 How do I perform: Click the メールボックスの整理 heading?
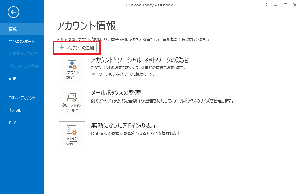116,93
